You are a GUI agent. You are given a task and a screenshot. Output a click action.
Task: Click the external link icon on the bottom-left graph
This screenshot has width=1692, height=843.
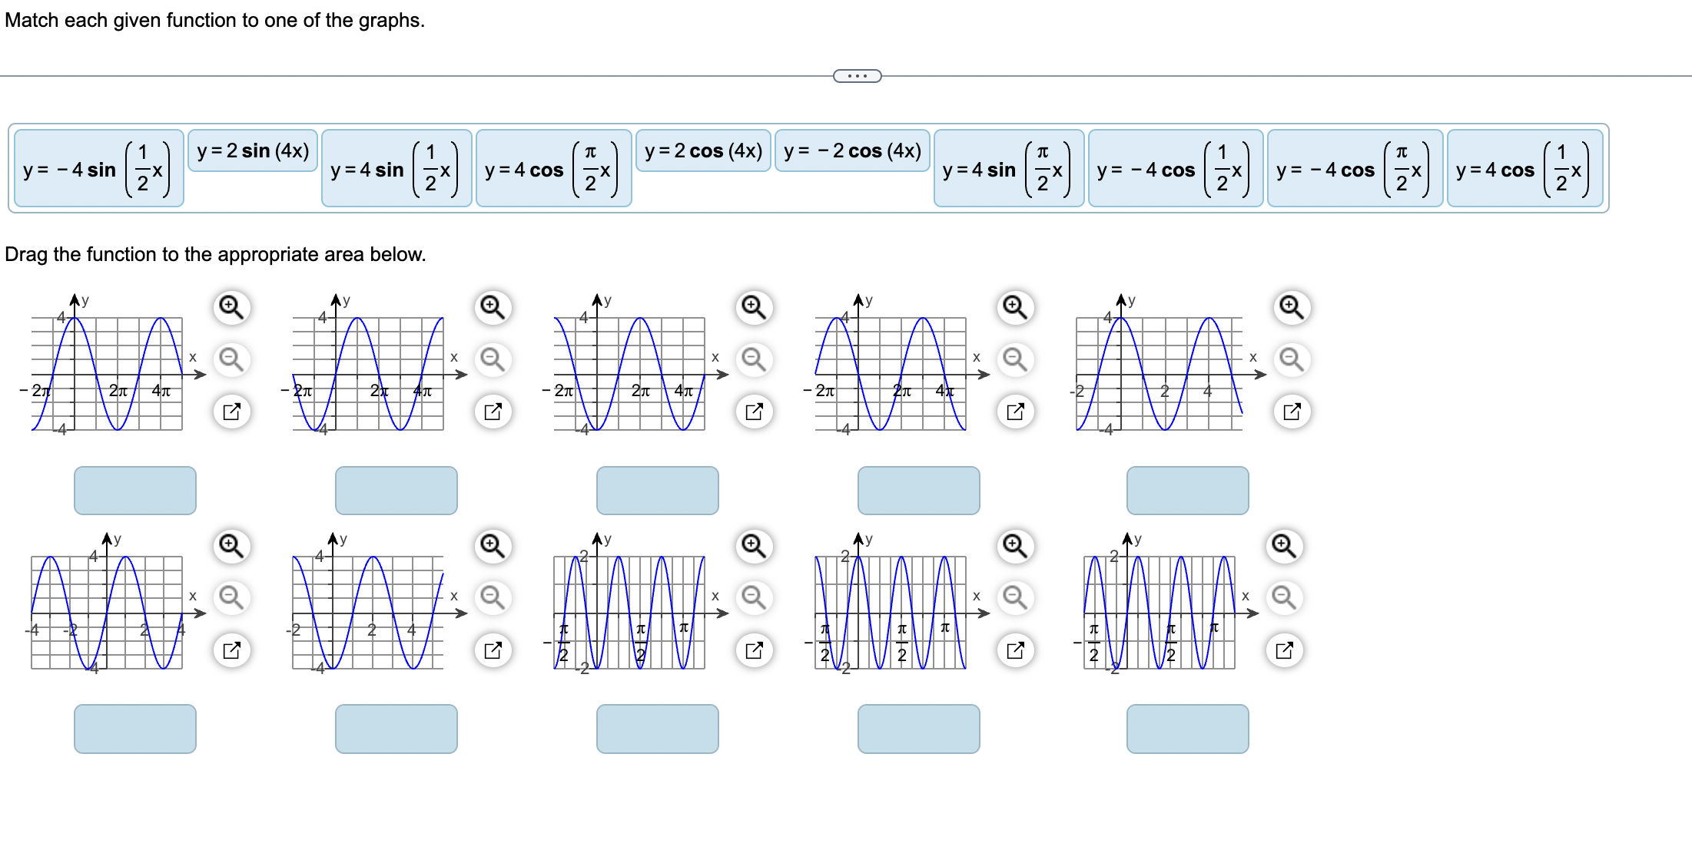pyautogui.click(x=232, y=650)
